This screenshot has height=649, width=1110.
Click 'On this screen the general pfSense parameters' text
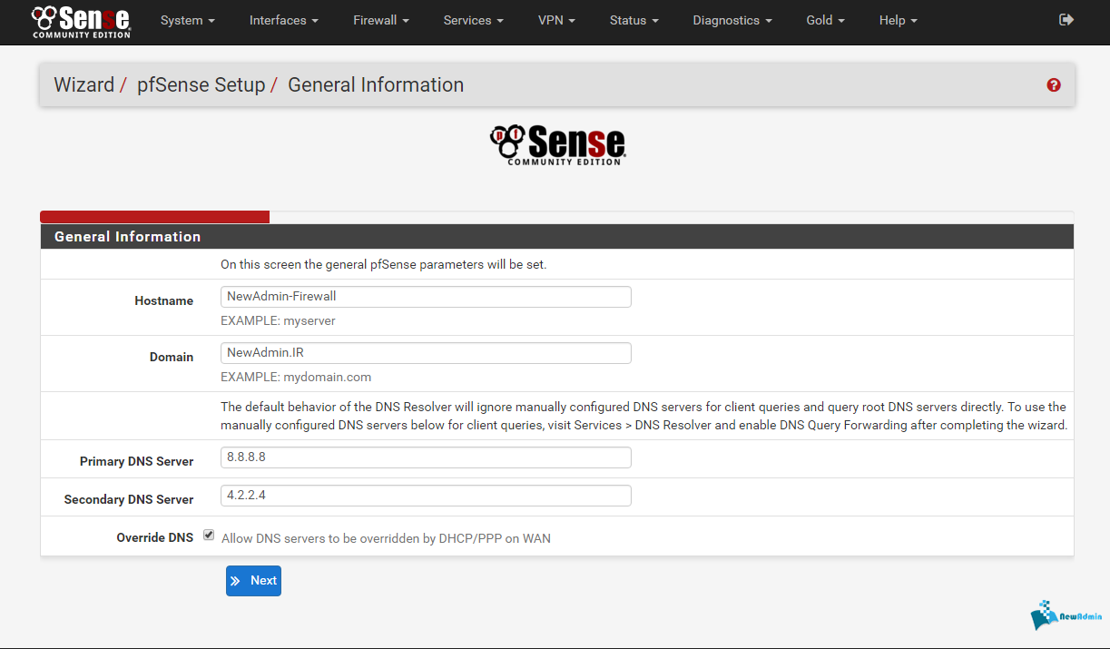click(x=384, y=265)
